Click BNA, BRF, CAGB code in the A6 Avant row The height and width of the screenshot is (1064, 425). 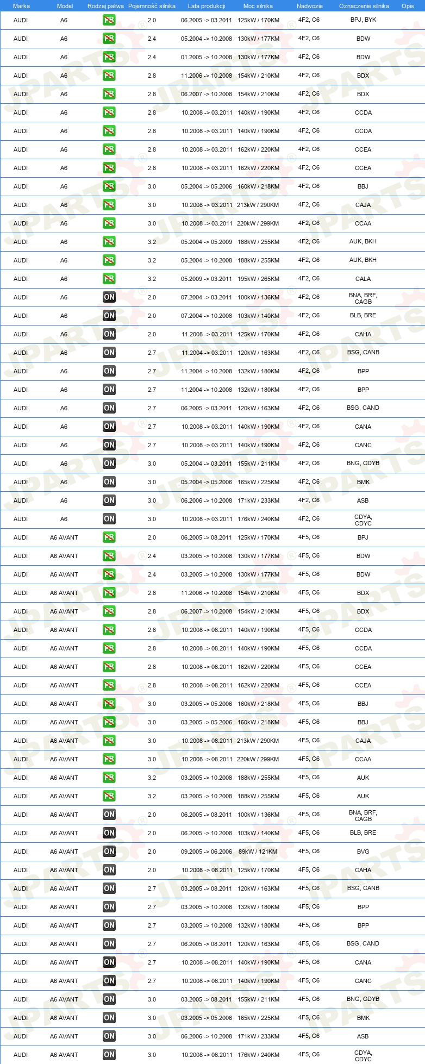pyautogui.click(x=363, y=816)
